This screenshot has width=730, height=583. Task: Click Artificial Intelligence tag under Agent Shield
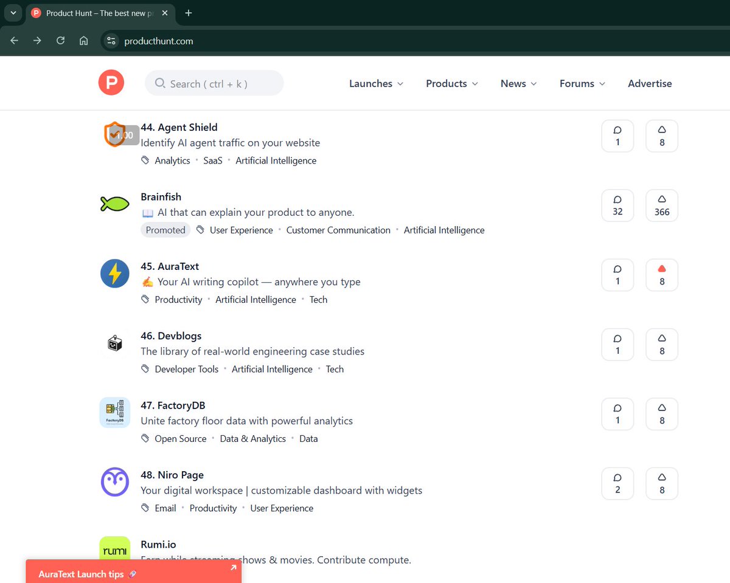pos(276,160)
